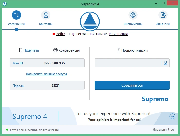The width and height of the screenshot is (180, 136).
Task: Click the Соединиться button
Action: pyautogui.click(x=132, y=86)
